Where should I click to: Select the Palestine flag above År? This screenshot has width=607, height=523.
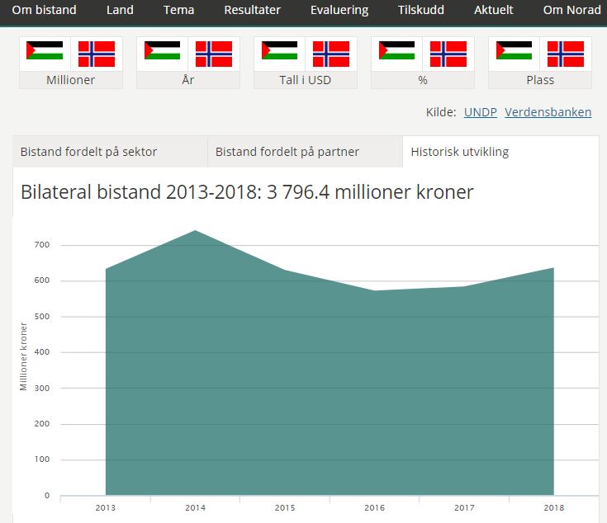click(x=162, y=53)
